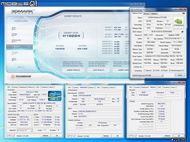Select the GPU-Z Graphics Card tab
This screenshot has height=142, width=190.
point(137,13)
